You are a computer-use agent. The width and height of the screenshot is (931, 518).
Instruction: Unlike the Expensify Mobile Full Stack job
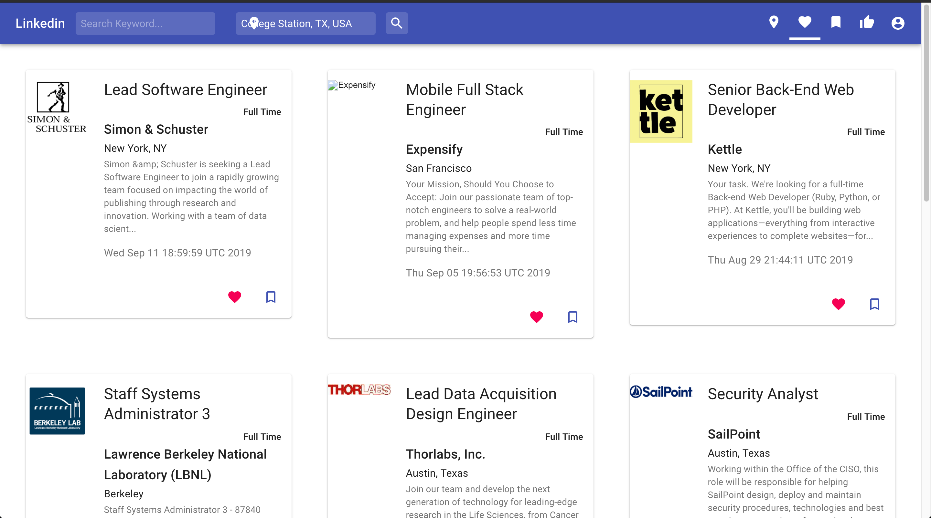coord(536,316)
